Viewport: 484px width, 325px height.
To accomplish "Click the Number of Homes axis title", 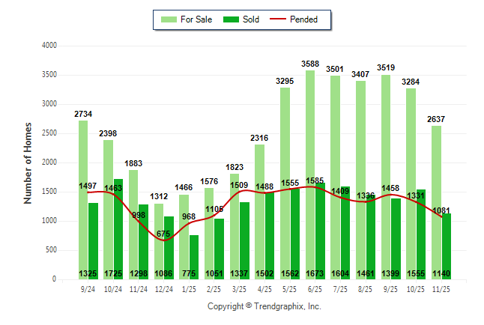I will coord(28,162).
